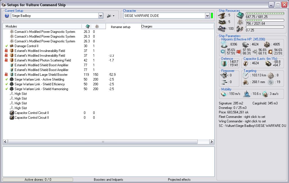This screenshot has height=183, width=289.
Task: Open the Character dropdown arrow
Action: click(207, 16)
